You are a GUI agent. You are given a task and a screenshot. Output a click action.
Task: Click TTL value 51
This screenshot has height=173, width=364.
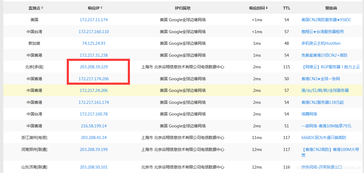[286, 126]
